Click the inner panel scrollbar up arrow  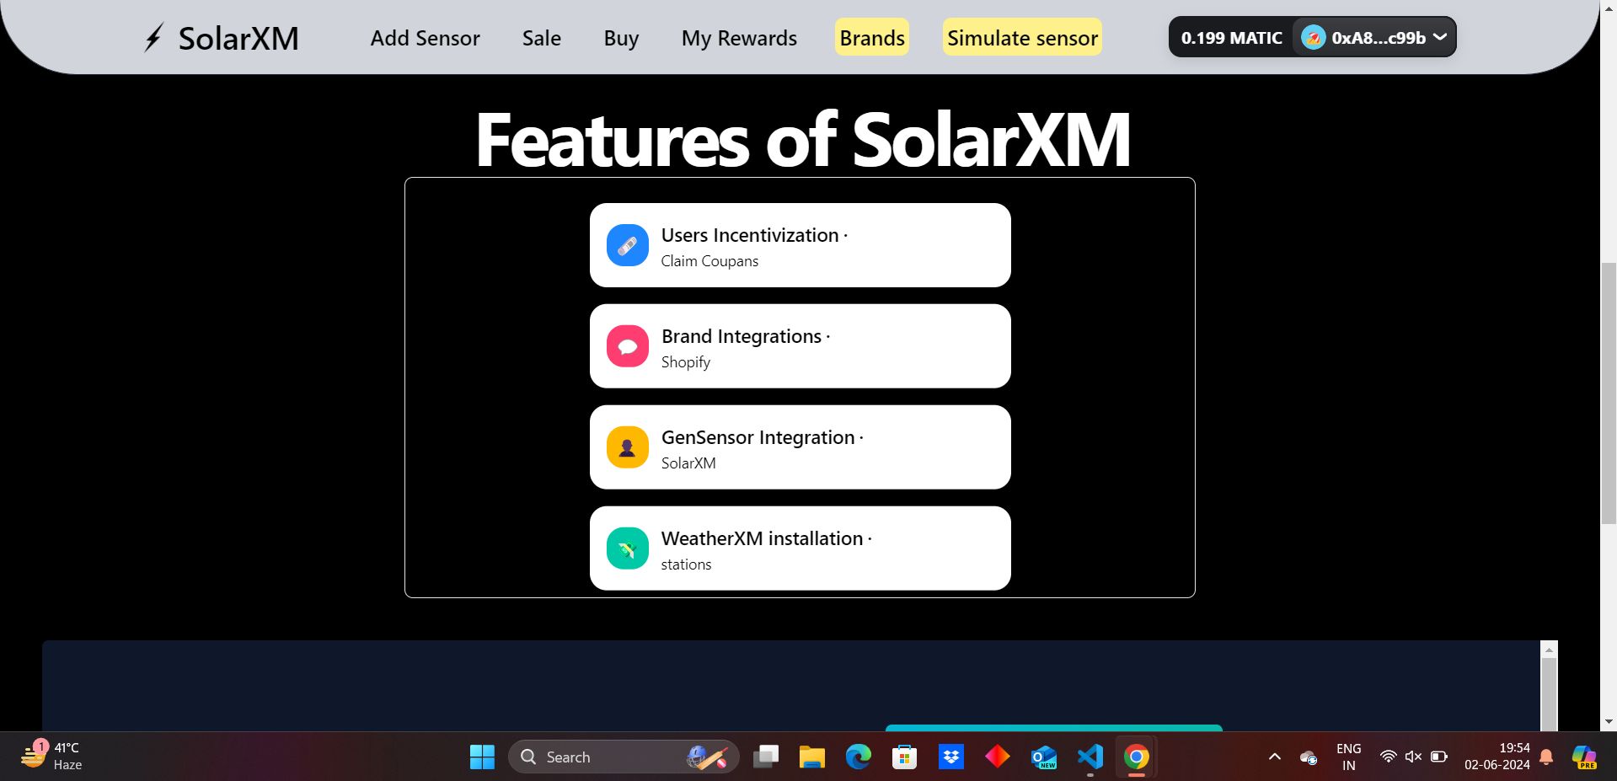[x=1549, y=649]
